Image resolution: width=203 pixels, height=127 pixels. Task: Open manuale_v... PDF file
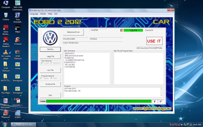click(18, 102)
